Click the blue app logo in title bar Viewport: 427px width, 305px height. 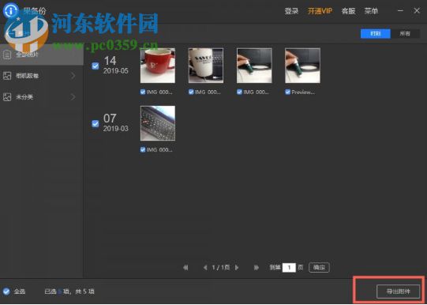point(10,10)
